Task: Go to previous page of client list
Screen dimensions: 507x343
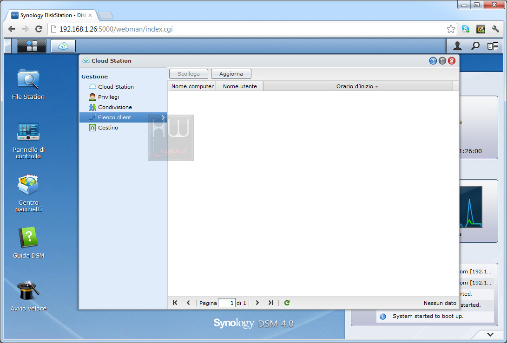Action: pos(188,303)
